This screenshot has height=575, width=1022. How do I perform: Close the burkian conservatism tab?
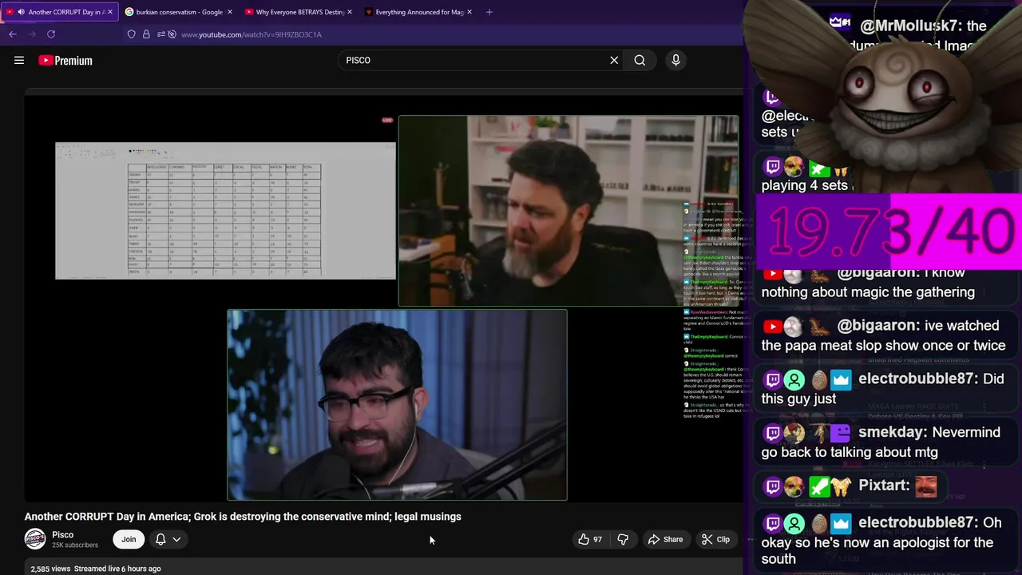coord(230,12)
